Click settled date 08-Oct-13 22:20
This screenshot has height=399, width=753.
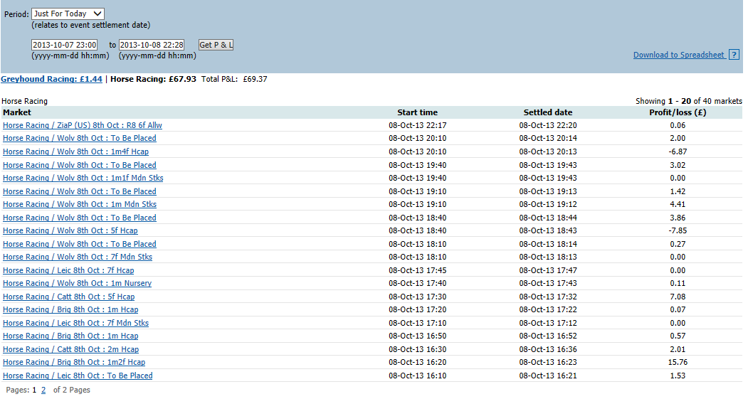click(x=548, y=126)
